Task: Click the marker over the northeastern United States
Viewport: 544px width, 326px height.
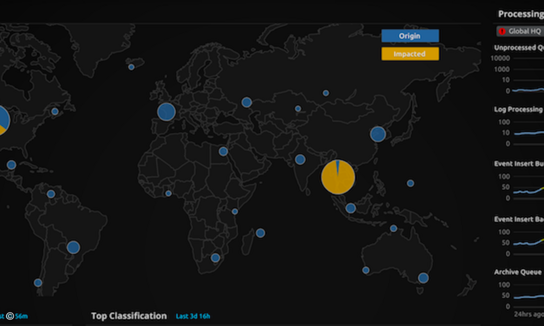Action: pyautogui.click(x=55, y=111)
